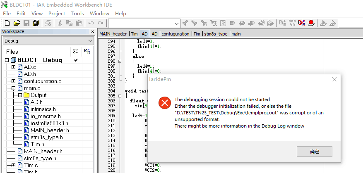Open a file using the folder icon
This screenshot has width=363, height=173.
point(17,23)
